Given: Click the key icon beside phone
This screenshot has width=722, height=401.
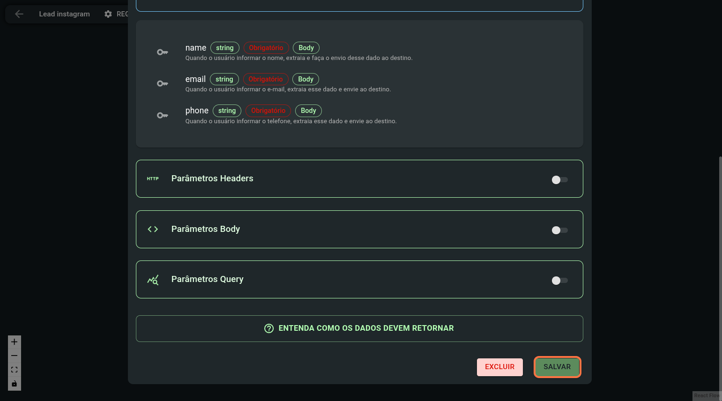Looking at the screenshot, I should tap(162, 115).
